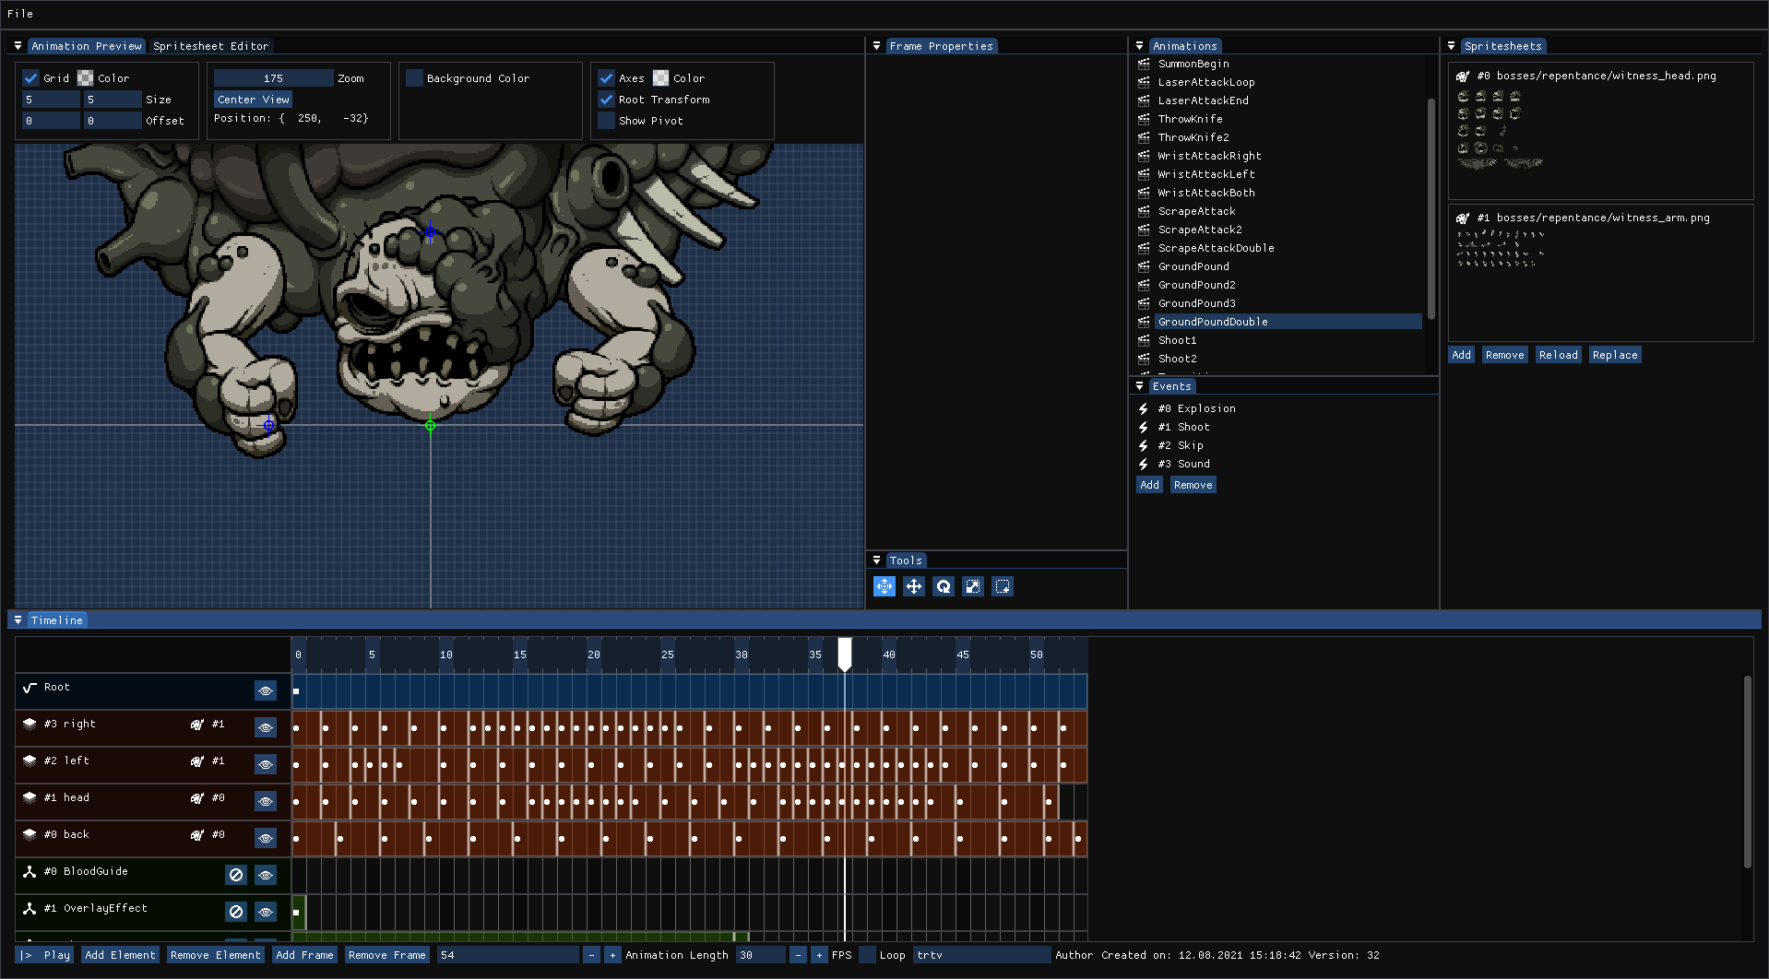Viewport: 1769px width, 979px height.
Task: Click the Remove Frame button
Action: pyautogui.click(x=386, y=955)
